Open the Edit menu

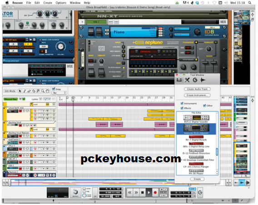pyautogui.click(x=37, y=3)
